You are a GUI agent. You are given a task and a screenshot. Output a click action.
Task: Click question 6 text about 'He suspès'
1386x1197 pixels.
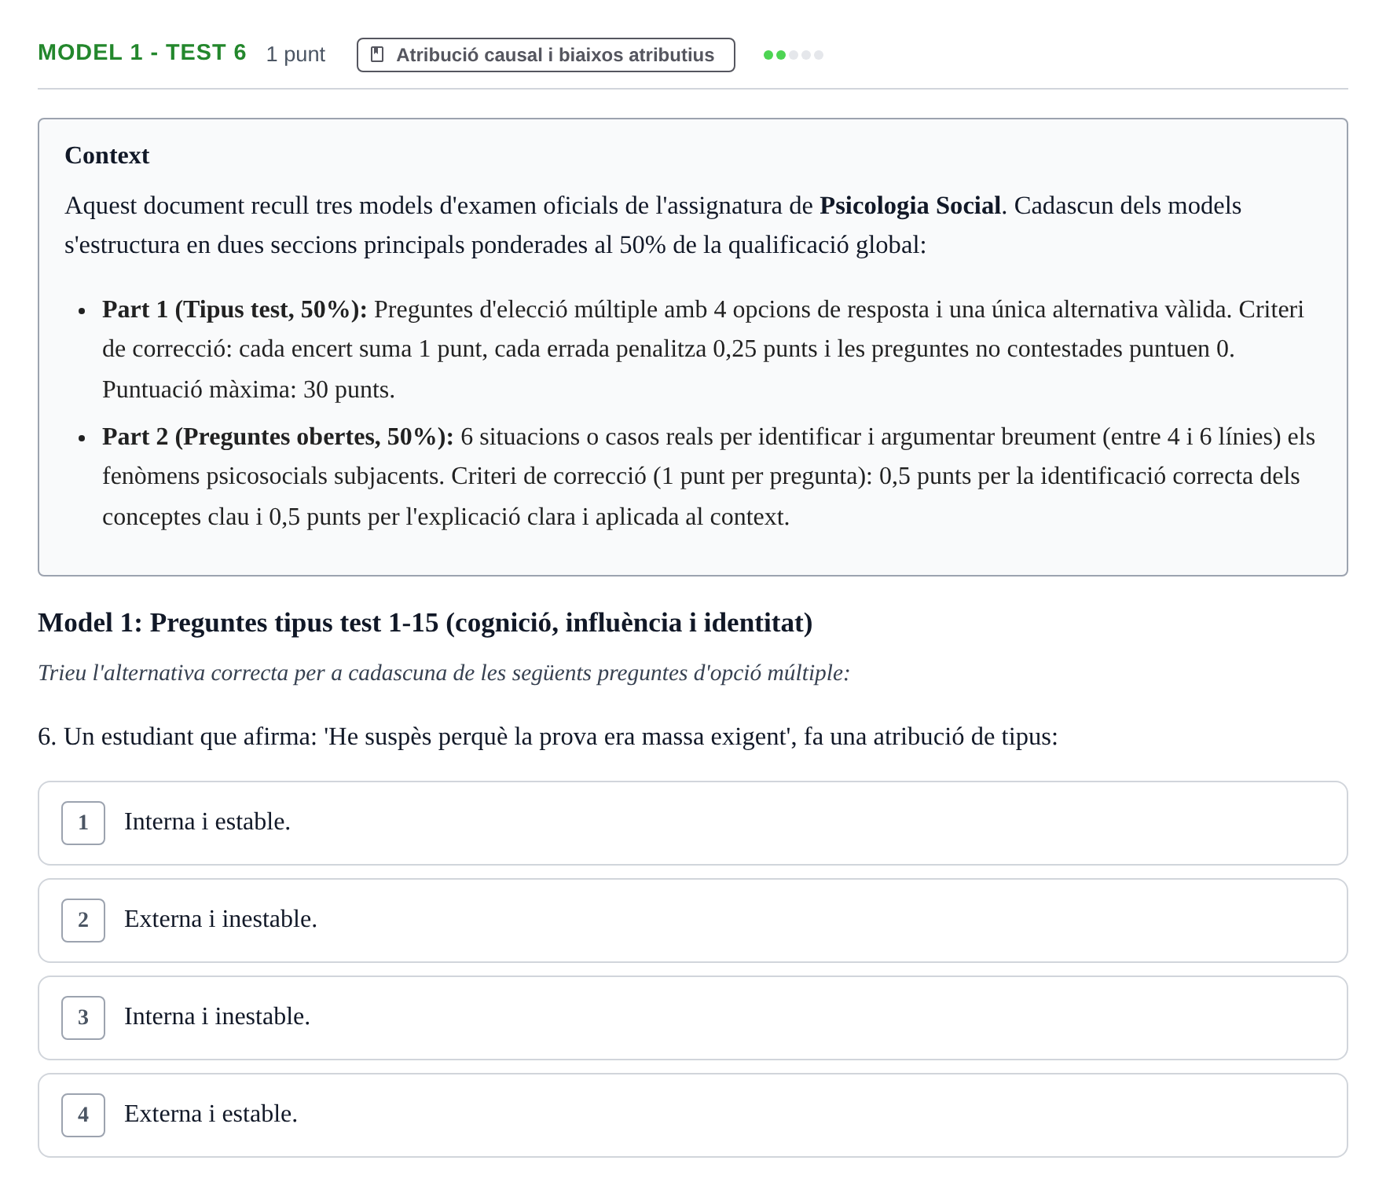(548, 737)
